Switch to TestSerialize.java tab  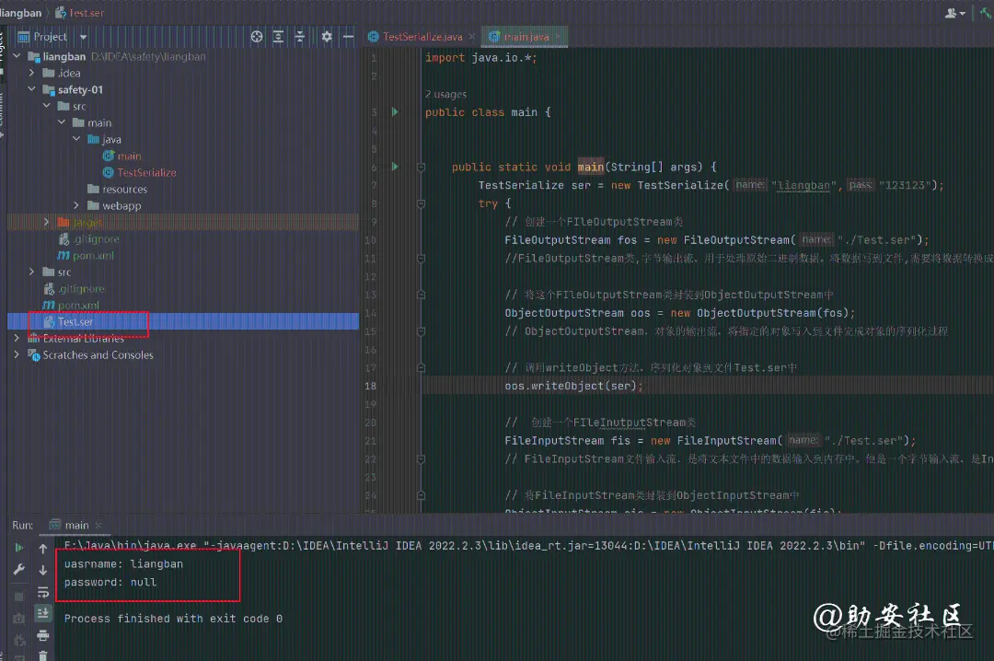pyautogui.click(x=422, y=37)
